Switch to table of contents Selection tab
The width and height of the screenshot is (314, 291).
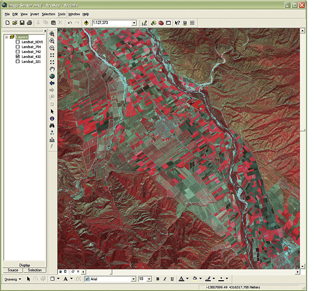coord(35,270)
